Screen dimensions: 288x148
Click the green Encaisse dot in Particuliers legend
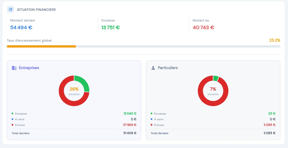(152, 113)
